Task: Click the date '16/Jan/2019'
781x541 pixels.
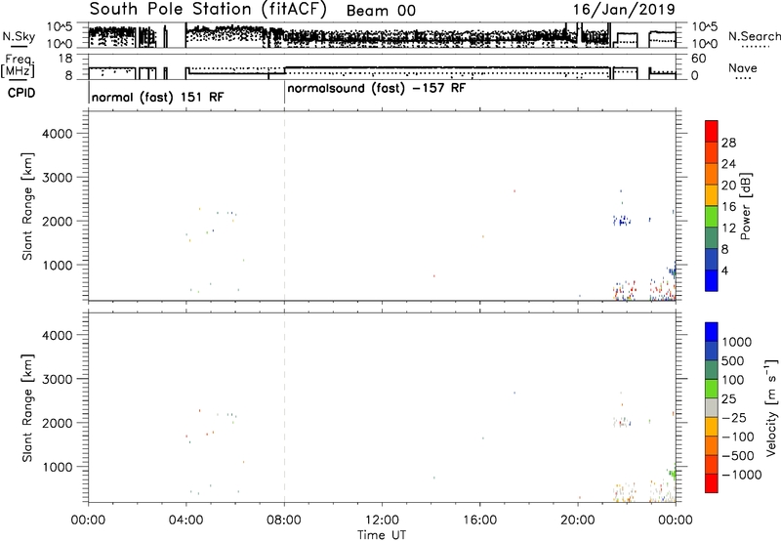Action: (624, 10)
